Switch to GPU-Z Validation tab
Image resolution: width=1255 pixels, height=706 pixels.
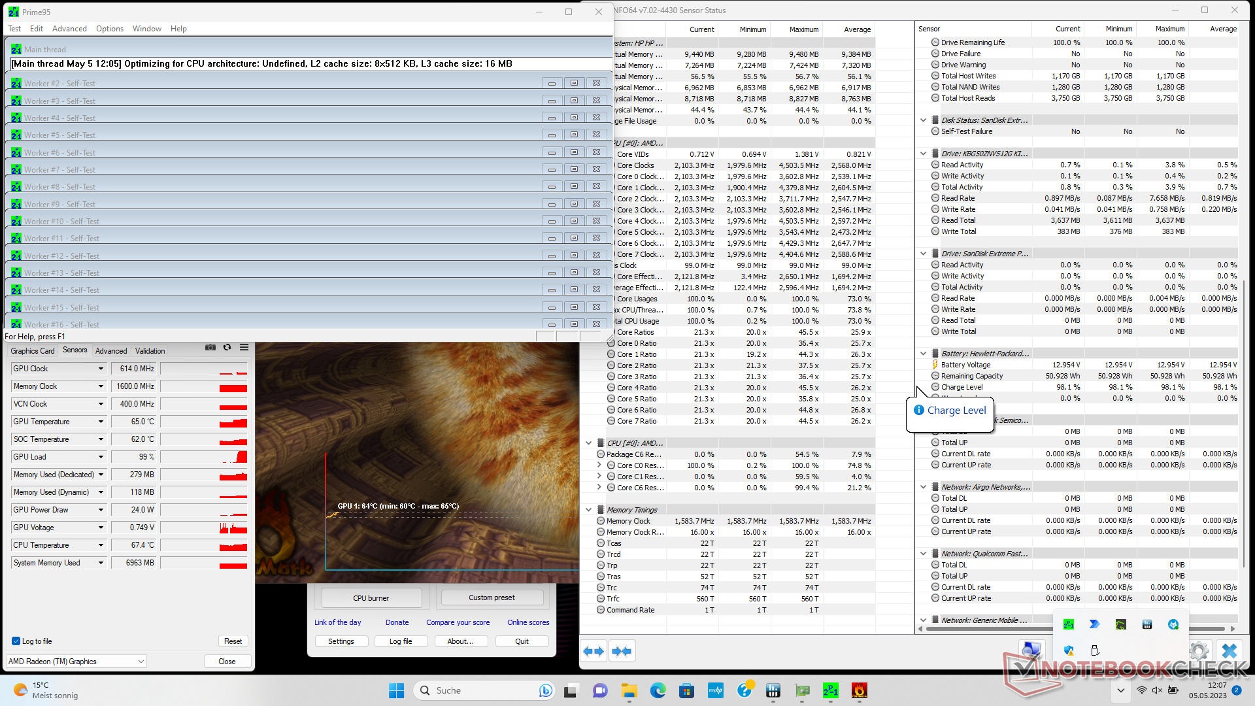[x=150, y=351]
